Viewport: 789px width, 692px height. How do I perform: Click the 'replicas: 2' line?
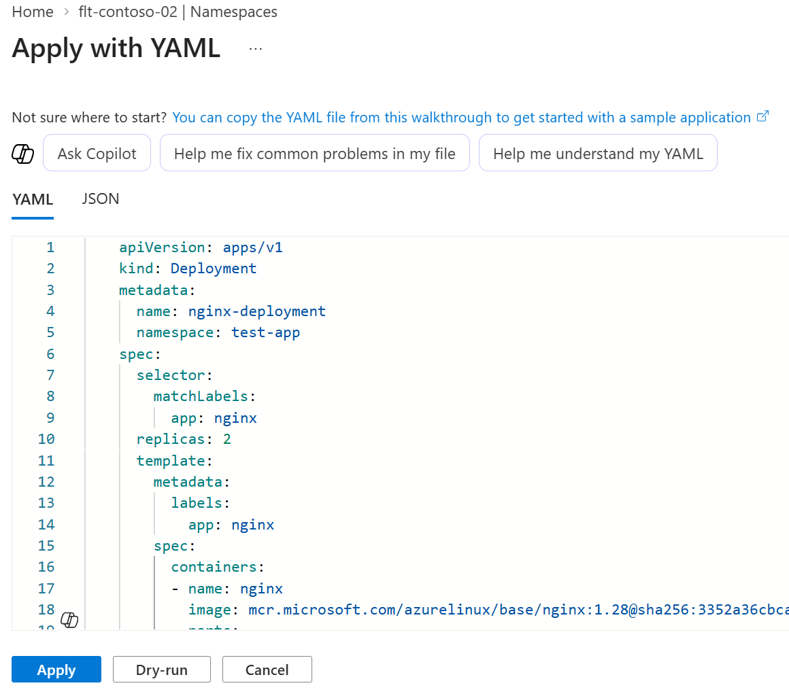(184, 439)
